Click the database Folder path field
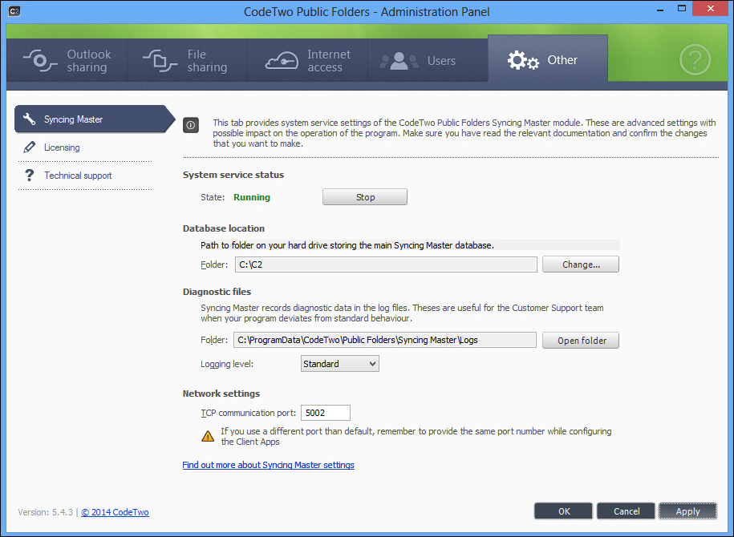Viewport: 734px width, 537px height. (x=386, y=264)
